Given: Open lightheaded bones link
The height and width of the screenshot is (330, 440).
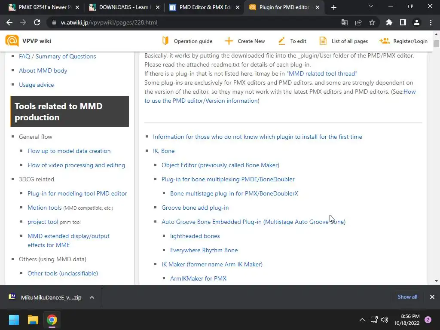Looking at the screenshot, I should point(195,236).
